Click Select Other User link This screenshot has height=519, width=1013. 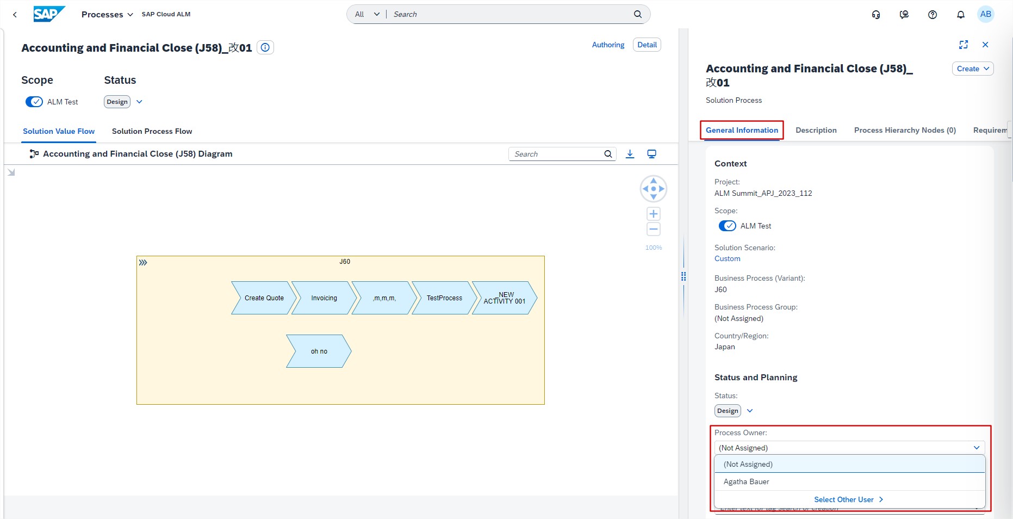(848, 499)
